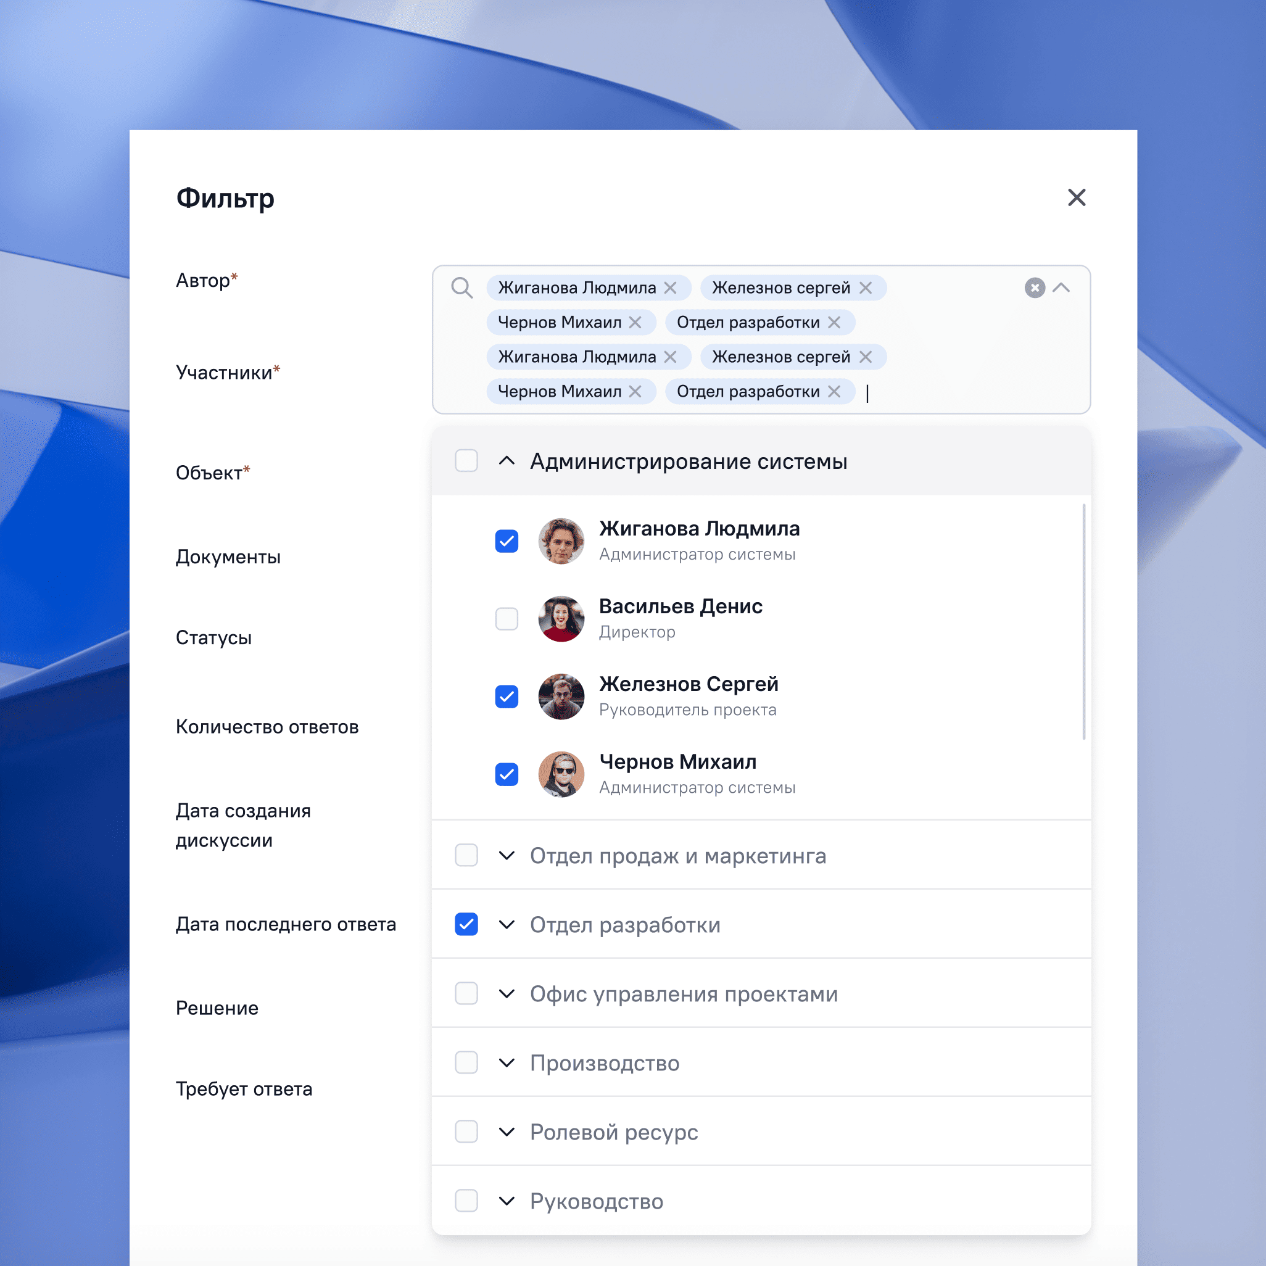Viewport: 1266px width, 1266px height.
Task: Uncheck Чернов Михаил checkbox
Action: click(507, 774)
